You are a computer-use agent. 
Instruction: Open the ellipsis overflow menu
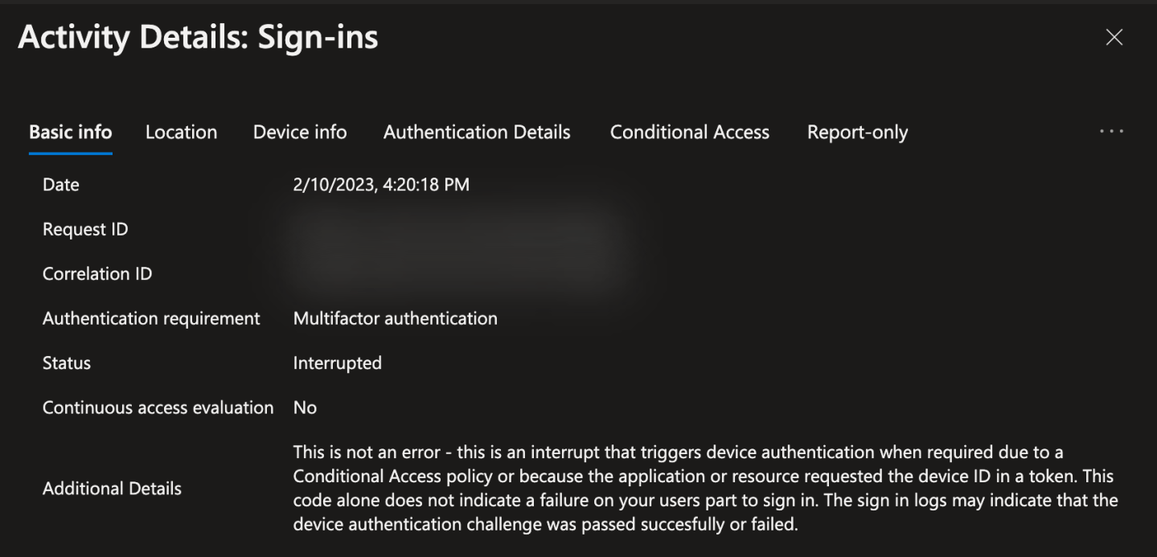click(x=1110, y=131)
